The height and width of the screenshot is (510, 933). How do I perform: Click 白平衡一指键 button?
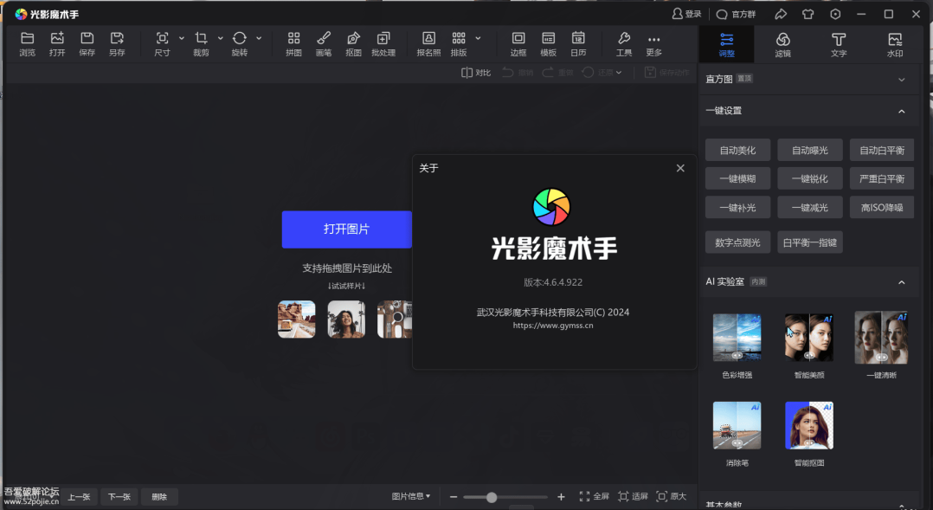(810, 242)
